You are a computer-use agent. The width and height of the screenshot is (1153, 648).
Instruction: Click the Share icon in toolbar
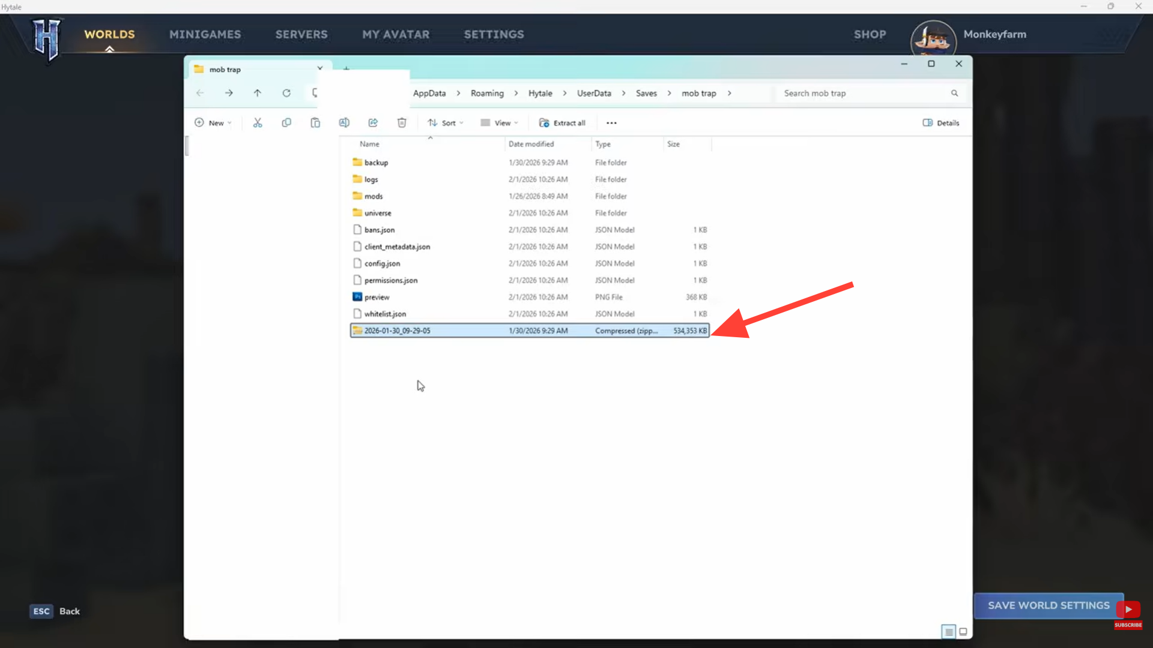click(x=373, y=123)
